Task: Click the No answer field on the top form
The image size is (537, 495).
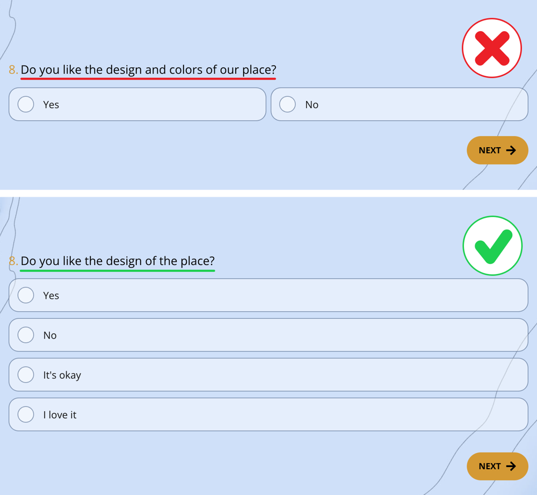Action: pyautogui.click(x=400, y=104)
